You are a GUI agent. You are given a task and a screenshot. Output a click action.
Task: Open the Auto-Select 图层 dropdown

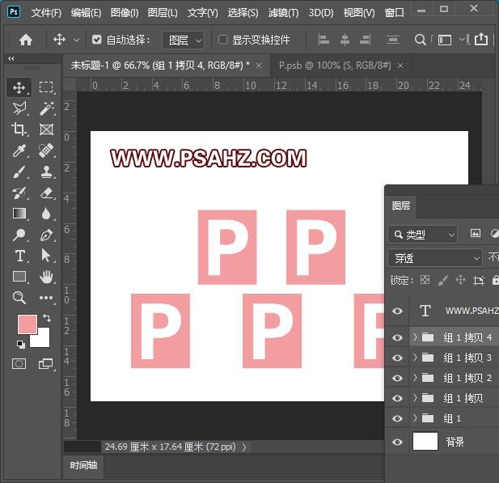184,40
